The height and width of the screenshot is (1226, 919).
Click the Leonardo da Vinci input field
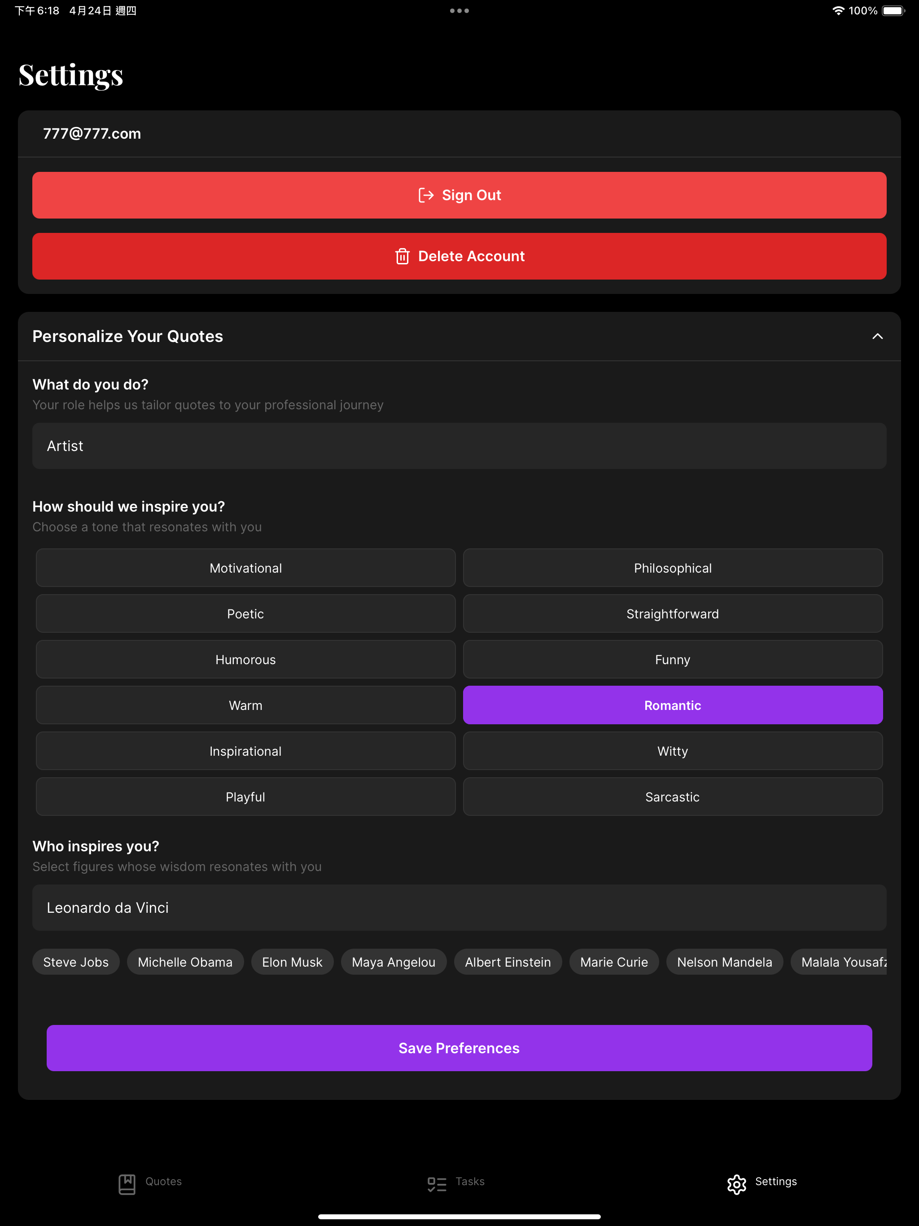pos(459,907)
